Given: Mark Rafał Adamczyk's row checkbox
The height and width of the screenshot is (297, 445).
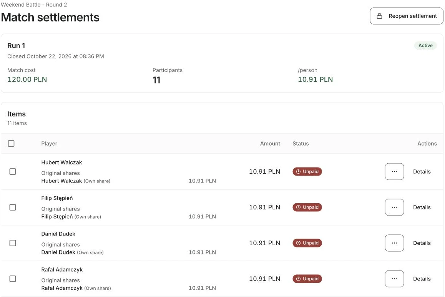Looking at the screenshot, I should (x=13, y=279).
